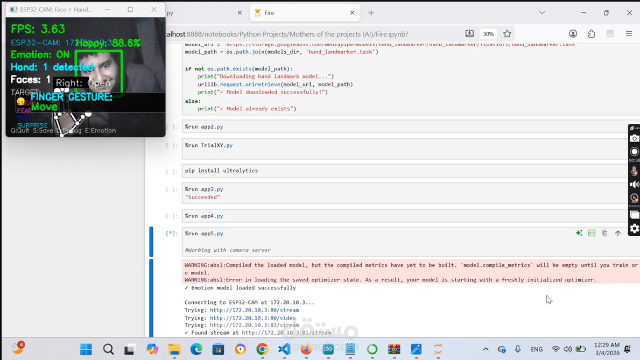Screen dimensions: 640x360
Task: Open the Jupyter icon on the taskbar
Action: [438, 349]
